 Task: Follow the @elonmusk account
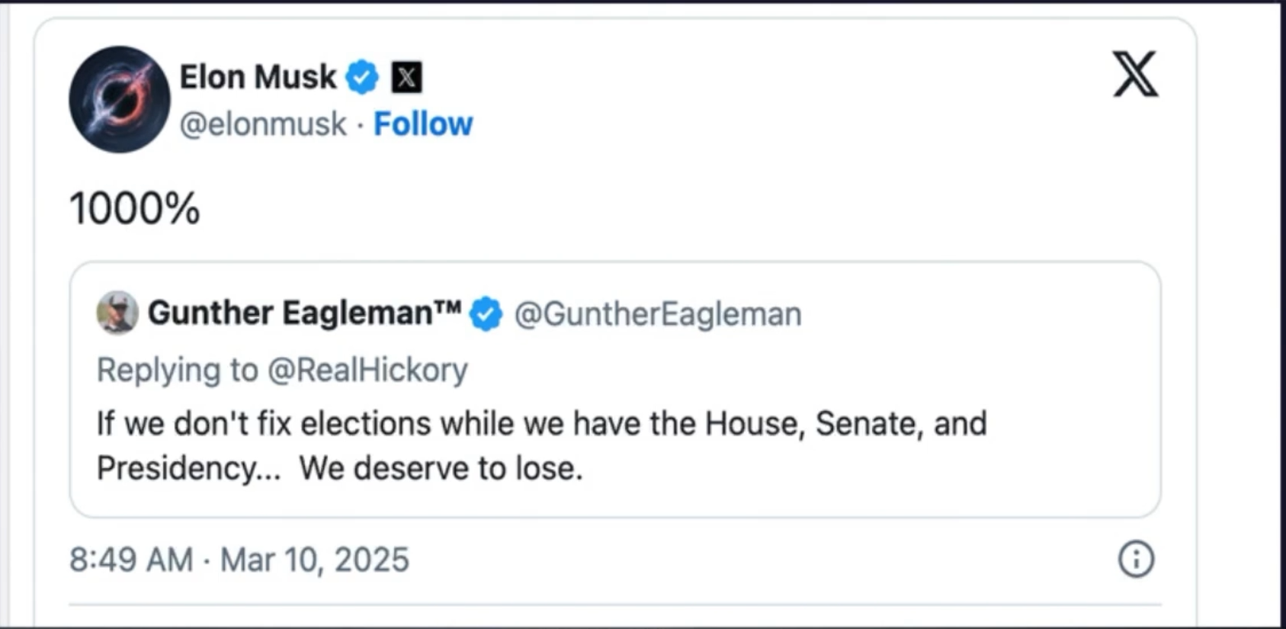tap(423, 124)
